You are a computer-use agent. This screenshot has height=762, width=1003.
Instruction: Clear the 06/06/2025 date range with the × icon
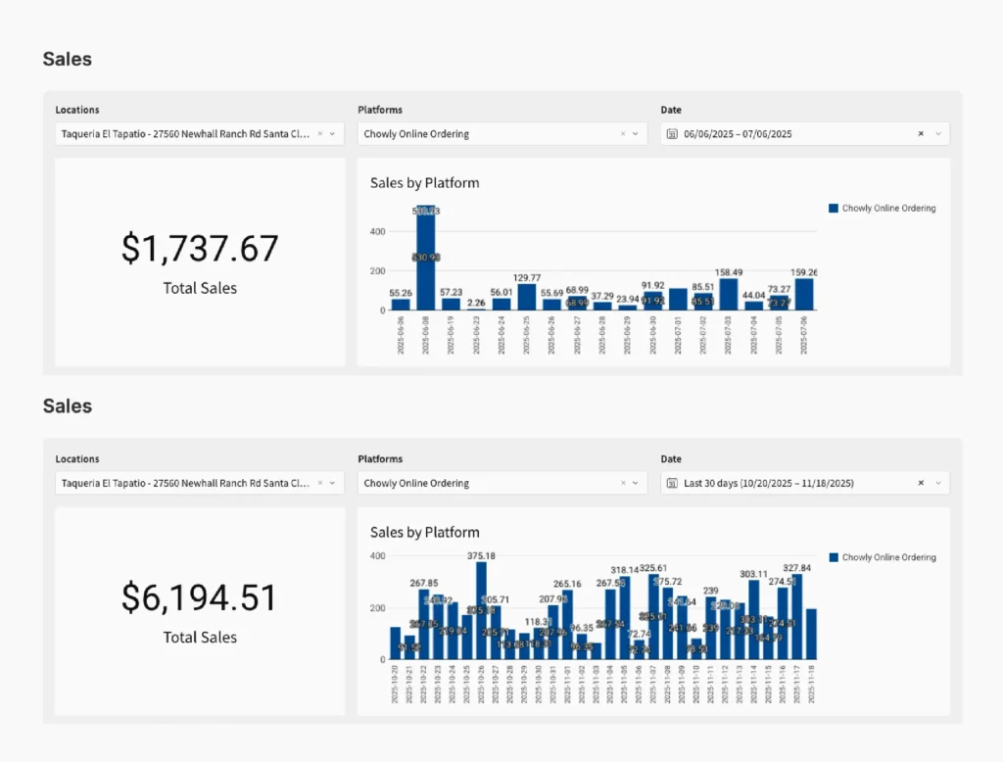click(x=921, y=133)
